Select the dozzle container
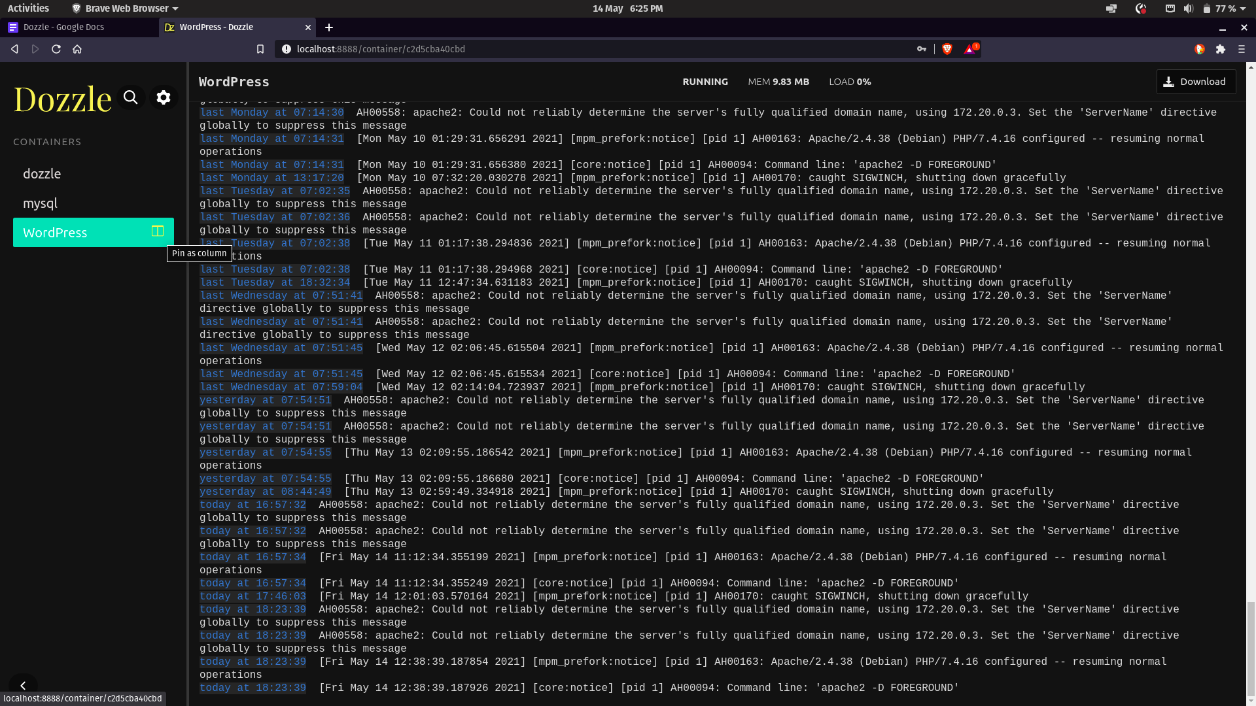The image size is (1256, 706). coord(42,174)
